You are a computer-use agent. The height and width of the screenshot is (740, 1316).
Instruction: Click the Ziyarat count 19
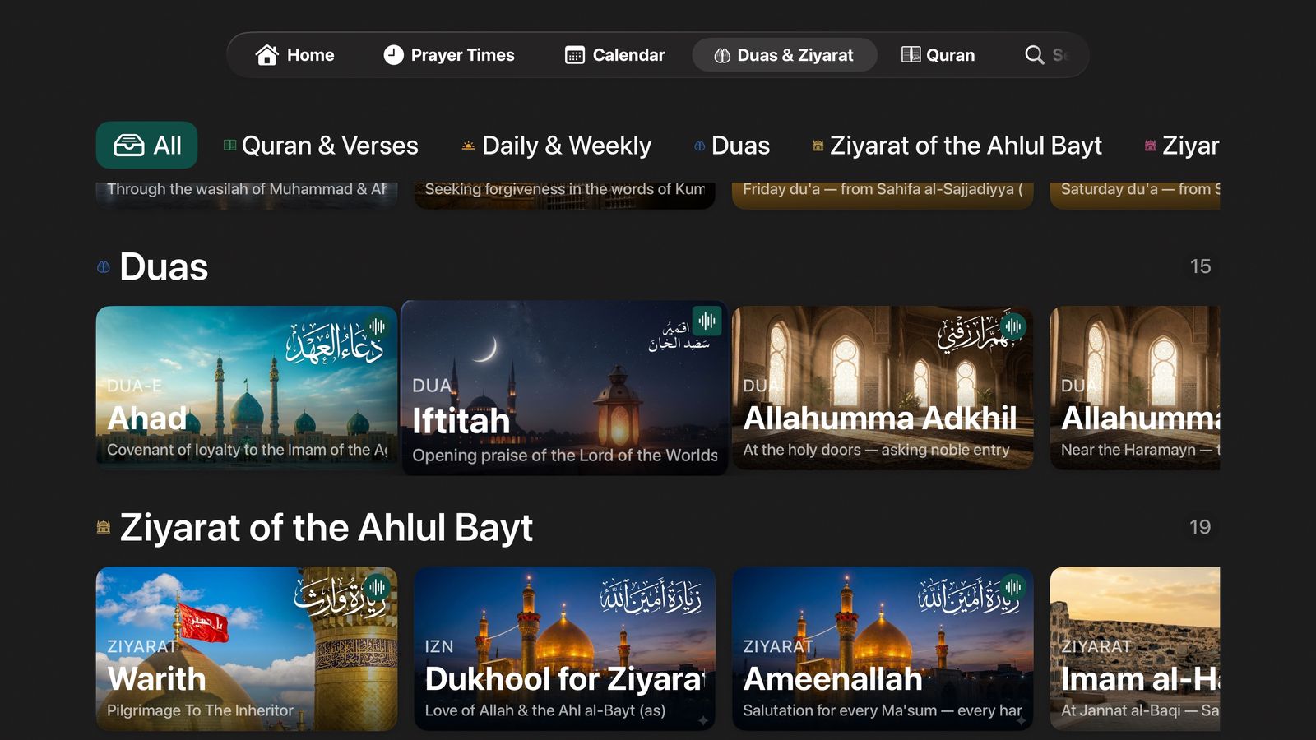(x=1200, y=527)
